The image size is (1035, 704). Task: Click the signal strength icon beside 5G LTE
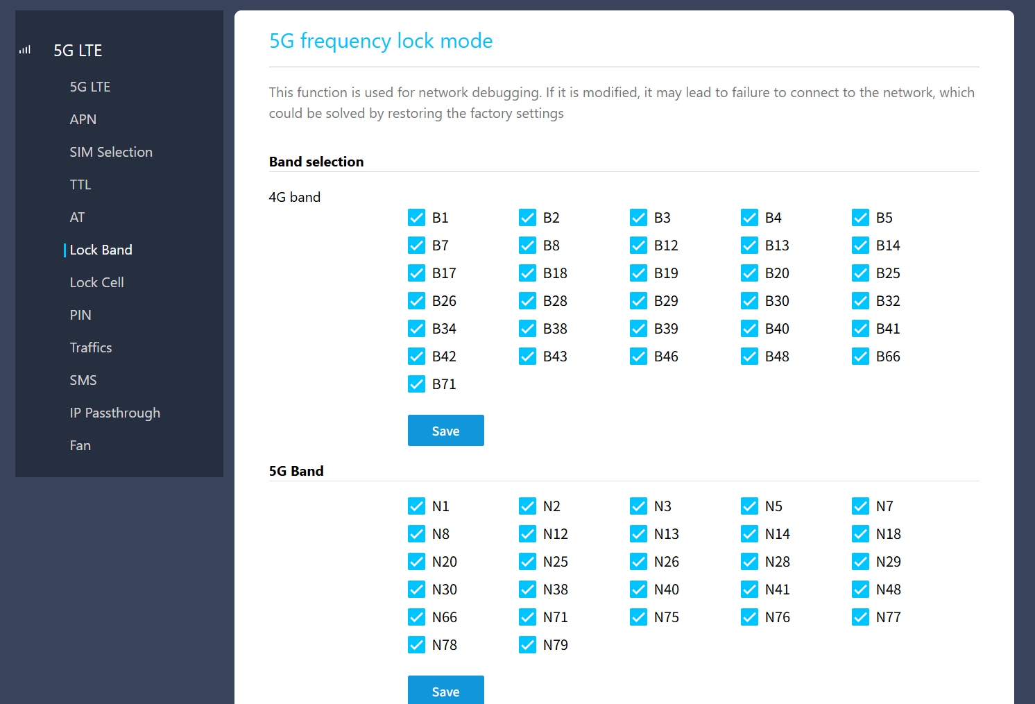click(x=25, y=50)
